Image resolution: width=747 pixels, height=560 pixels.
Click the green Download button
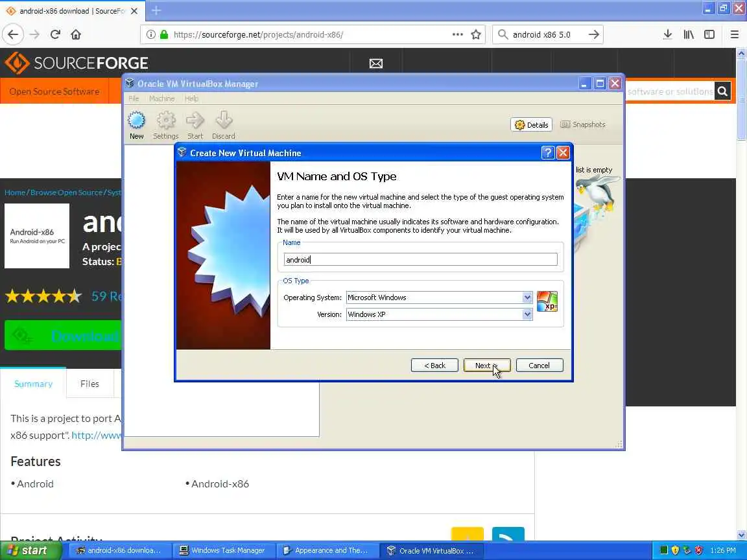tap(63, 335)
